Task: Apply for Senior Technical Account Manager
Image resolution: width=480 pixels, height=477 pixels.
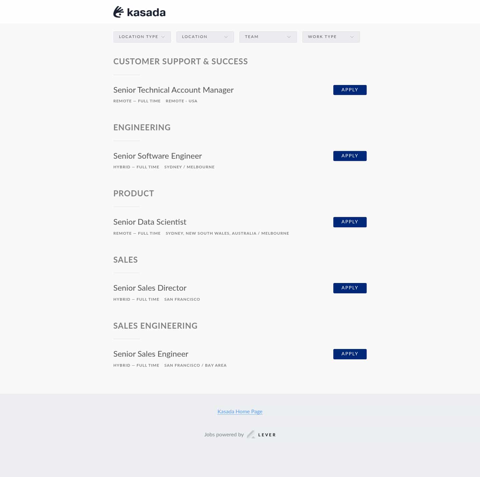Action: point(350,90)
